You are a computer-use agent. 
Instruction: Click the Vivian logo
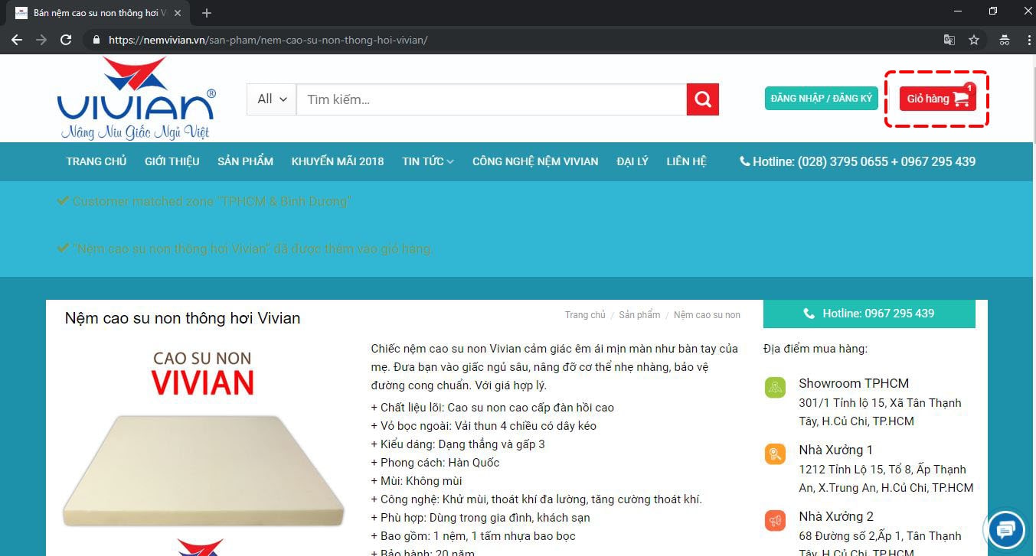136,98
